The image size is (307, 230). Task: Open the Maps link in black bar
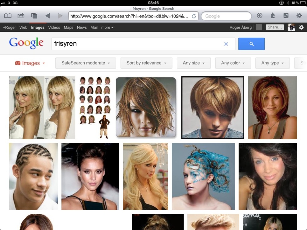pos(68,28)
